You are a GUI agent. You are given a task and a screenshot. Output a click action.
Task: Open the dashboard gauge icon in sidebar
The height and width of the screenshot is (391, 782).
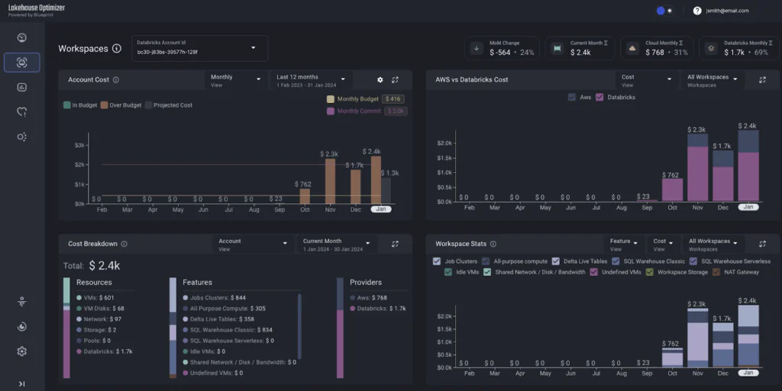(x=21, y=37)
